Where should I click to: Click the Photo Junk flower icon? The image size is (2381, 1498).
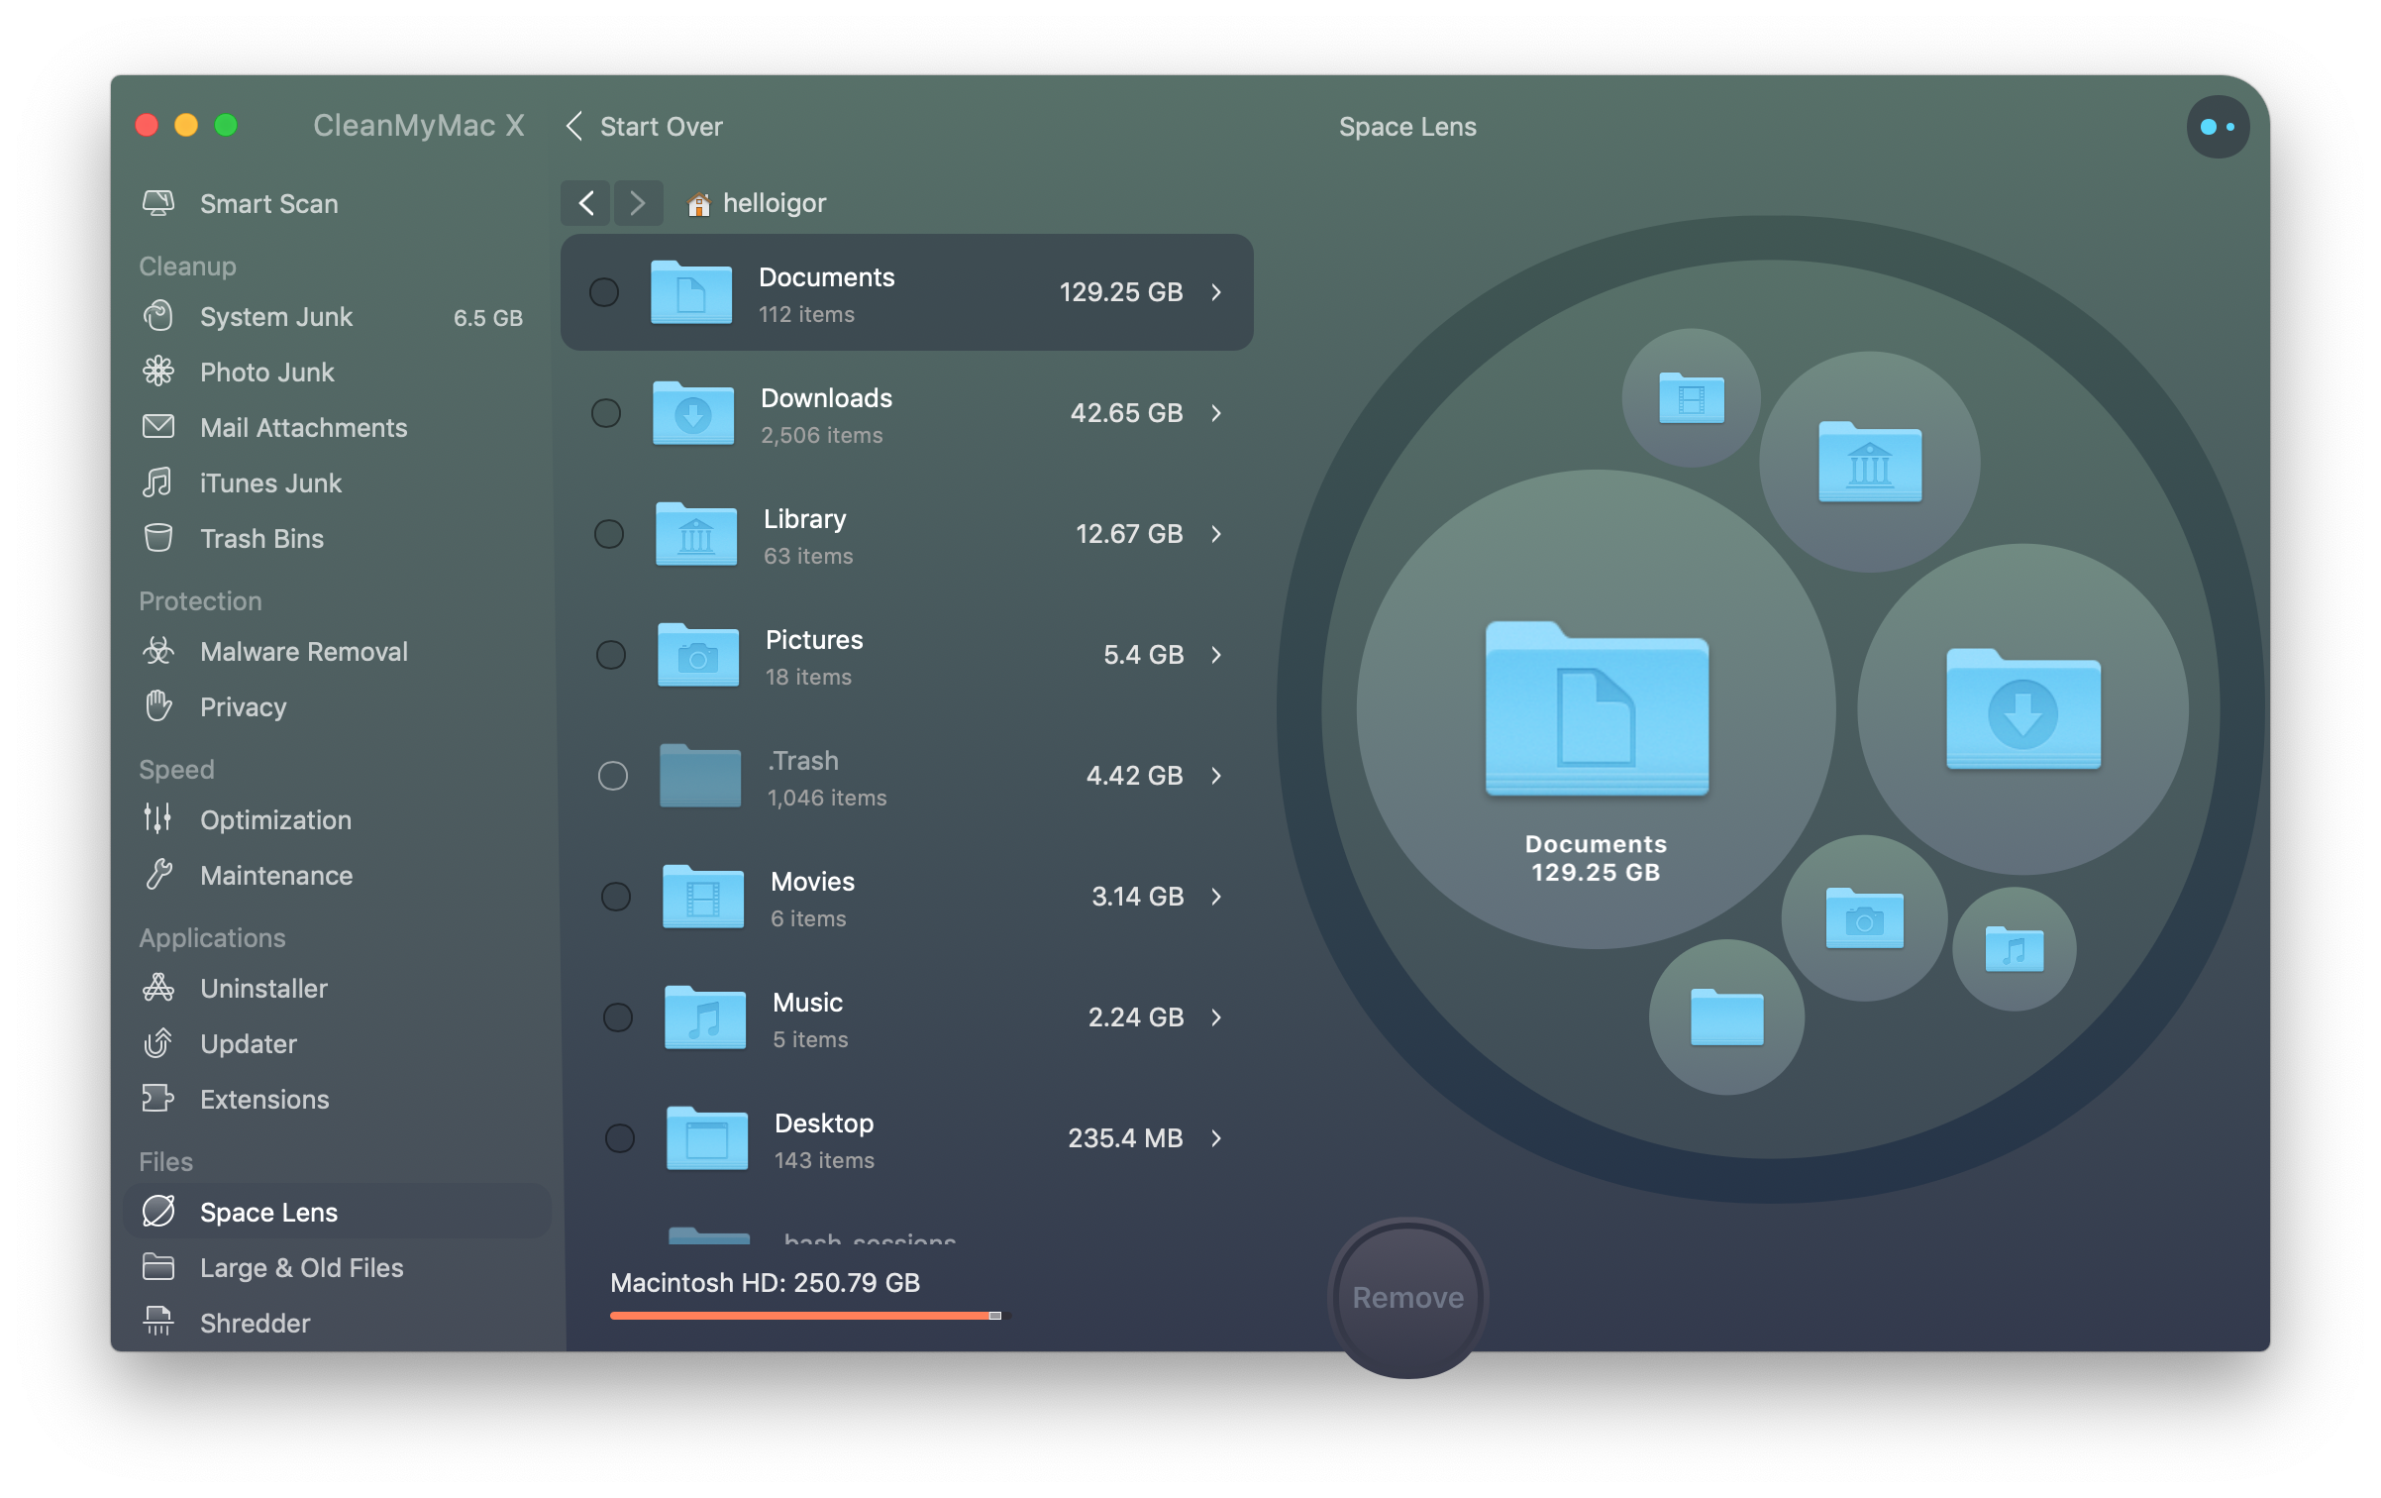(x=158, y=372)
